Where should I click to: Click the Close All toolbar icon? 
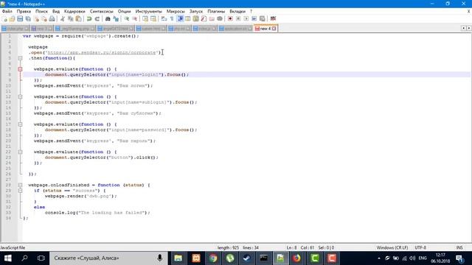coord(44,18)
